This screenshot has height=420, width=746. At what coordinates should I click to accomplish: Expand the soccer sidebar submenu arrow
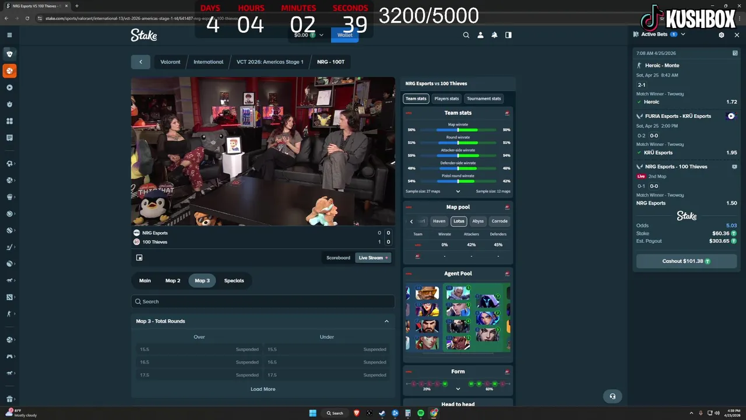[15, 164]
